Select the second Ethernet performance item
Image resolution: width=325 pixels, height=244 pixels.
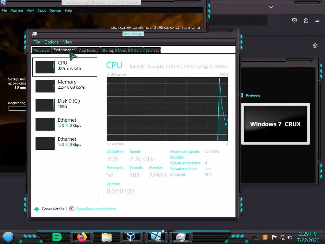coord(65,143)
